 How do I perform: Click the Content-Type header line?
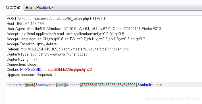click(x=47, y=54)
